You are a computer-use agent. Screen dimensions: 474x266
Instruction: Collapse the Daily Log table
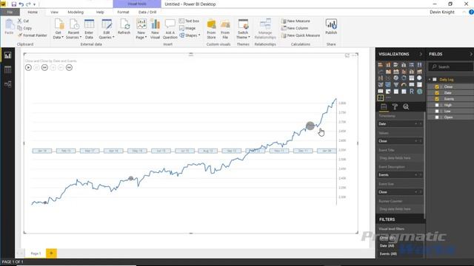coord(430,79)
